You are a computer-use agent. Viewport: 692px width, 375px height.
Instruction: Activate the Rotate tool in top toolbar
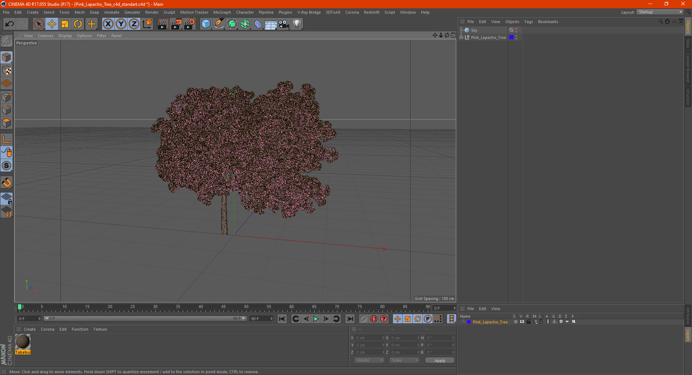click(78, 24)
